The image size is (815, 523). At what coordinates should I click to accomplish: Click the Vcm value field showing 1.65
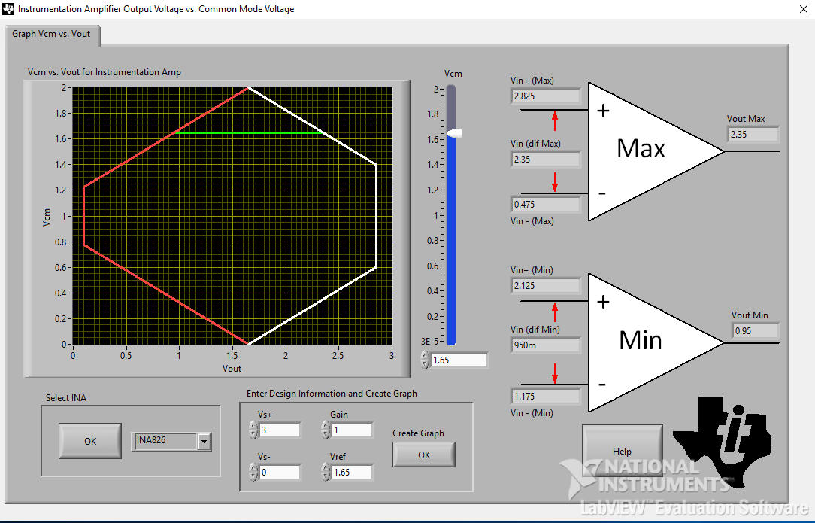pos(459,360)
